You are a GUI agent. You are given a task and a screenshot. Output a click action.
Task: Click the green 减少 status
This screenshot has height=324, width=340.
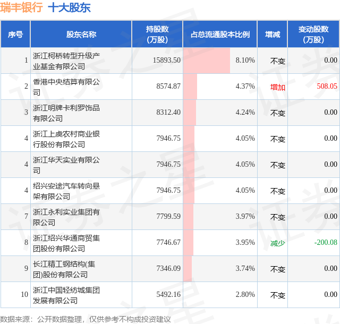pyautogui.click(x=277, y=243)
